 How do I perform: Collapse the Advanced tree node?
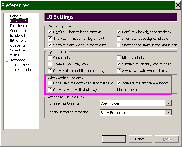(7, 60)
